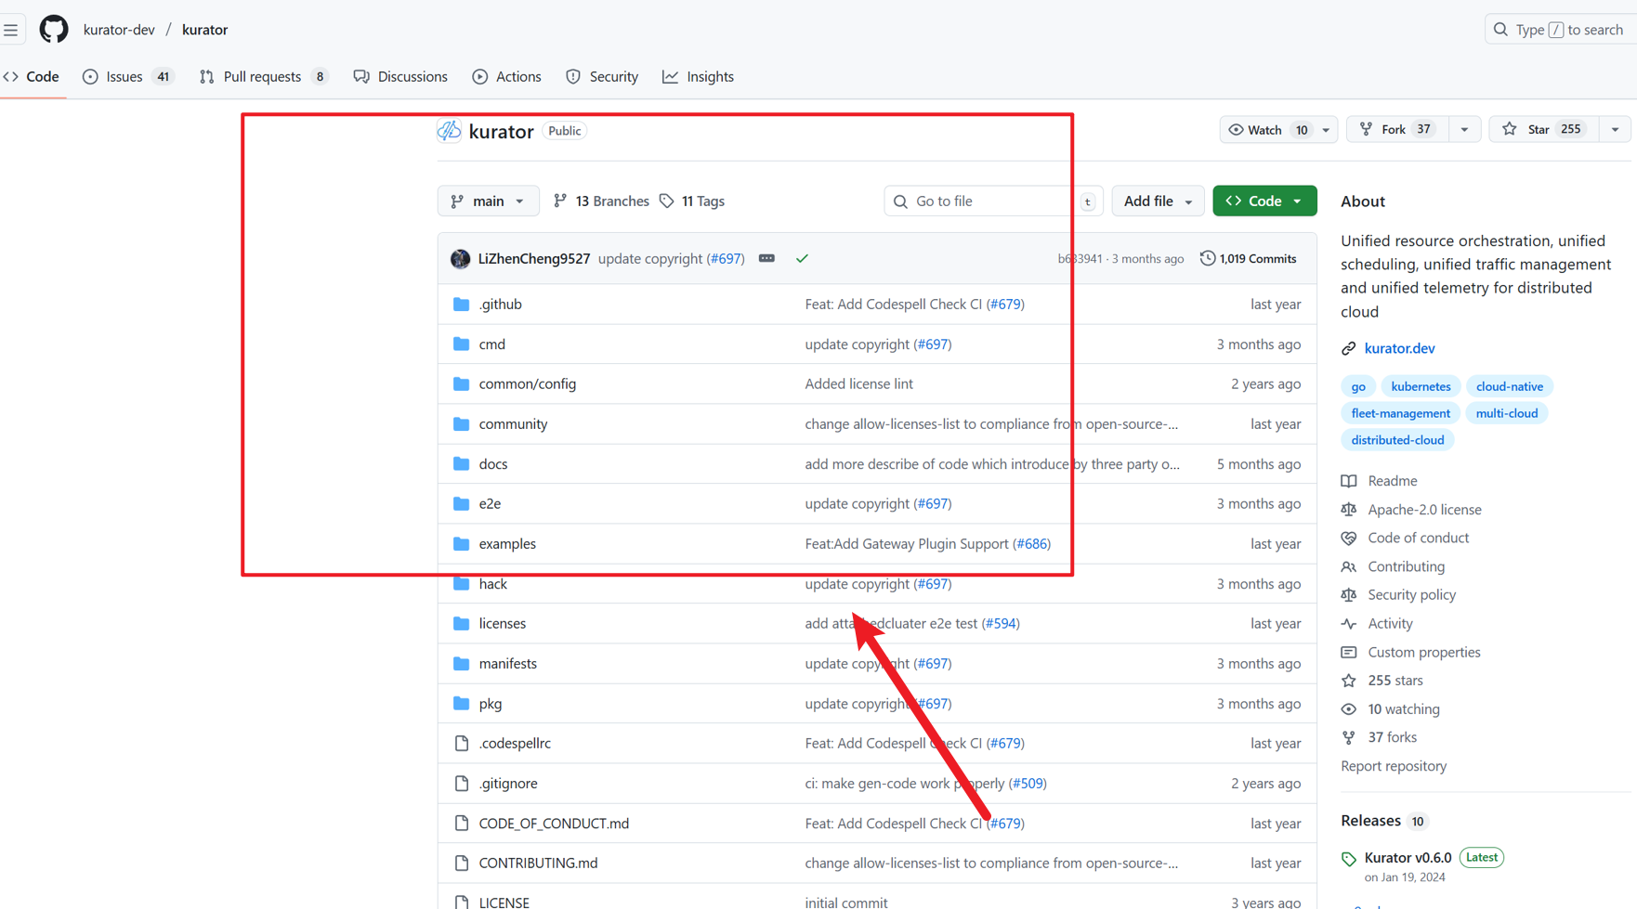Click the docs folder icon

coord(461,464)
